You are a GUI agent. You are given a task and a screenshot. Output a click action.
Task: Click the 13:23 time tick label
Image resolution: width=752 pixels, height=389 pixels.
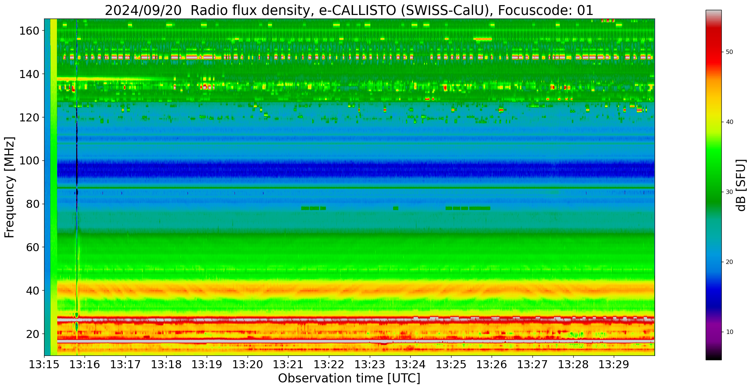(370, 364)
